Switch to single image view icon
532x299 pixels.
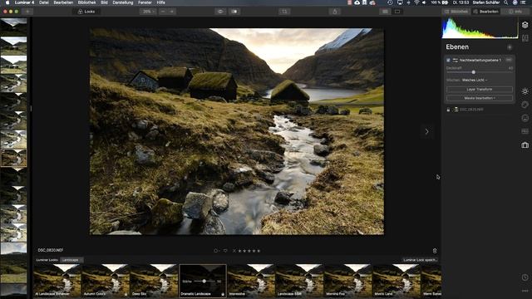click(397, 12)
